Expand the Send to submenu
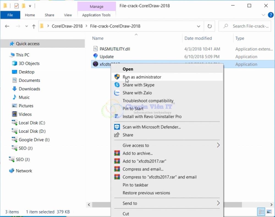This screenshot has height=217, width=275. click(x=167, y=203)
